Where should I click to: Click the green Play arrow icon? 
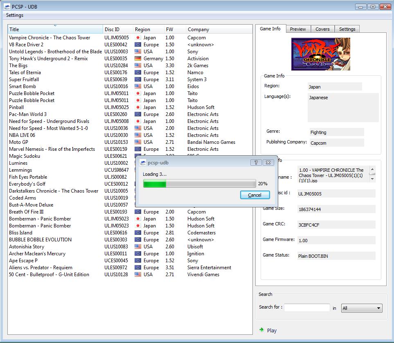pyautogui.click(x=261, y=330)
